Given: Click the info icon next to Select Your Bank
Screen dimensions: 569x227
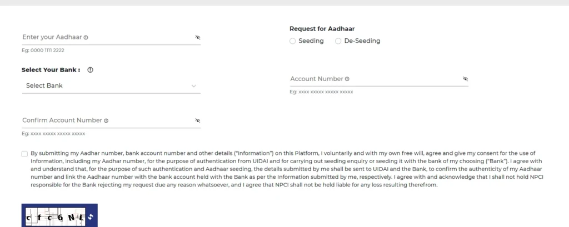Looking at the screenshot, I should 91,70.
